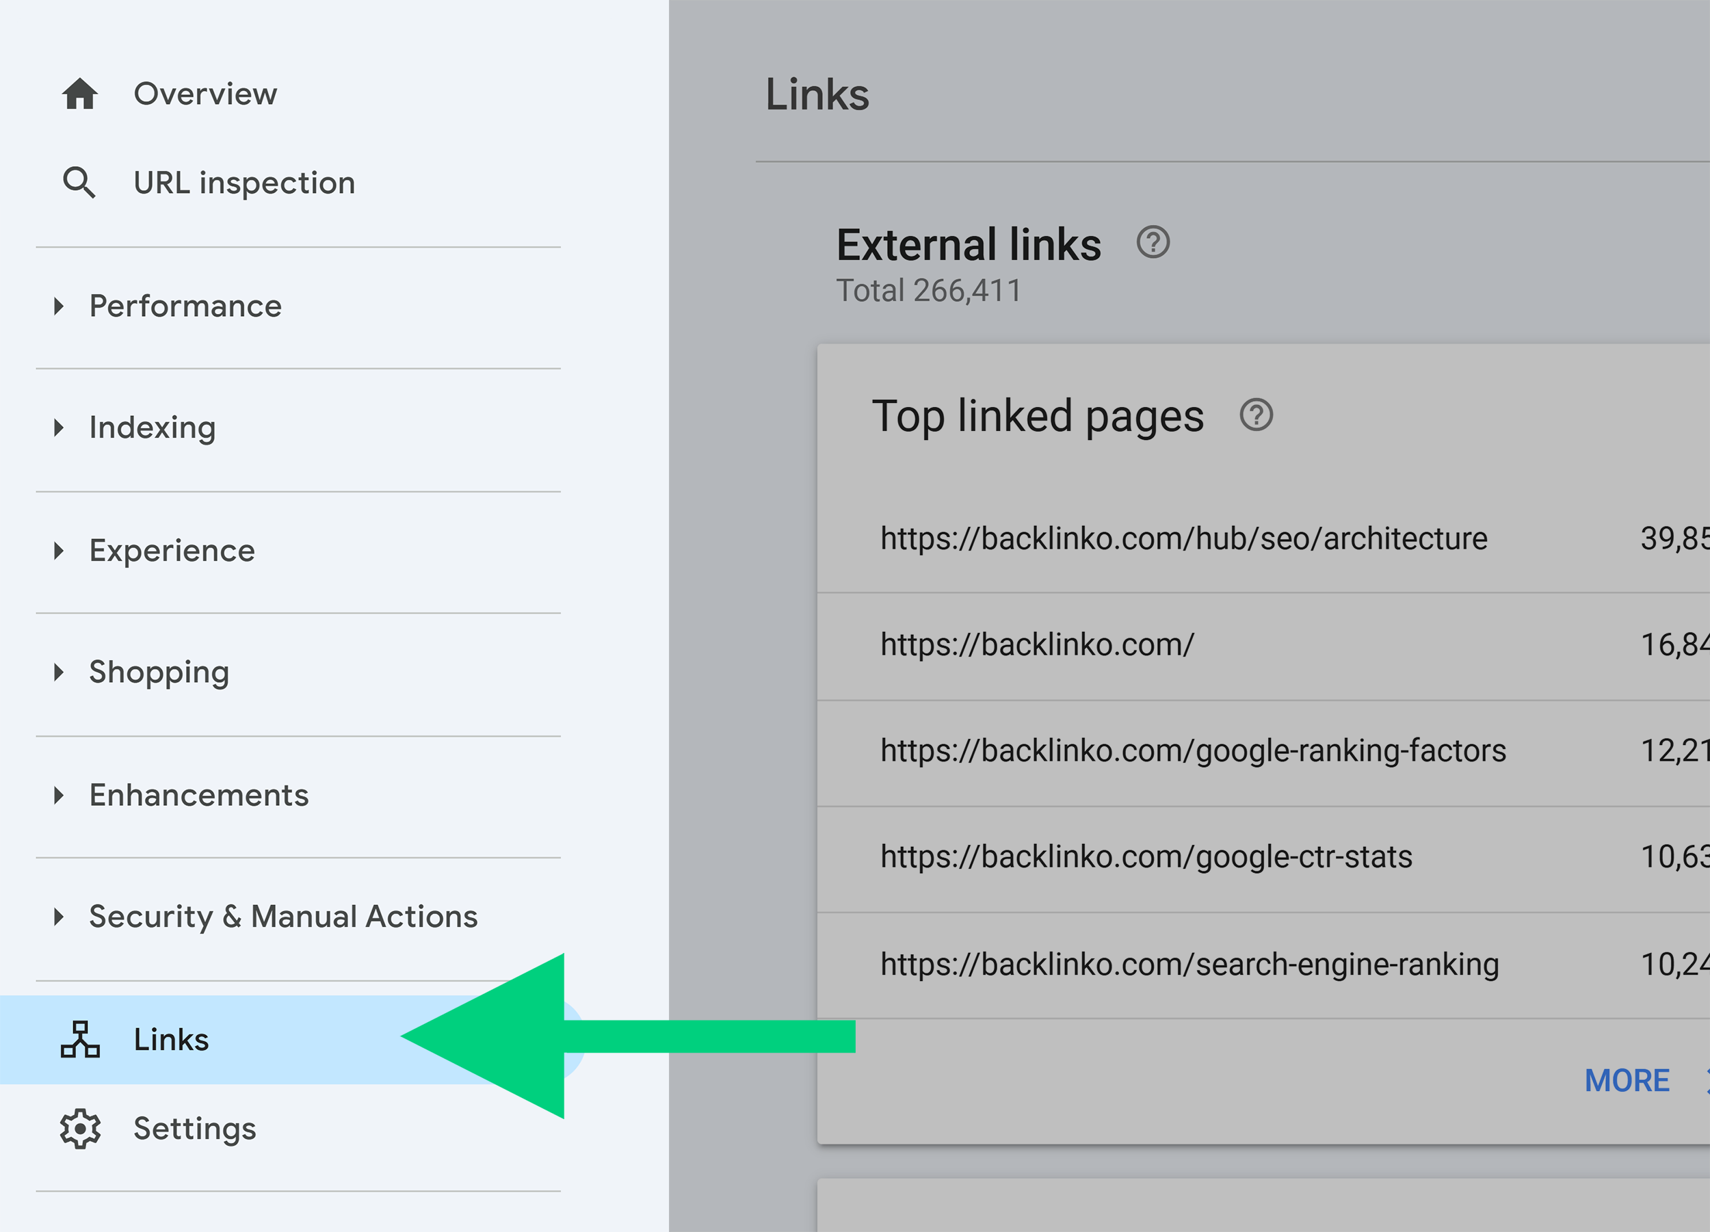Select the Indexing label in sidebar
This screenshot has width=1710, height=1232.
coord(153,428)
